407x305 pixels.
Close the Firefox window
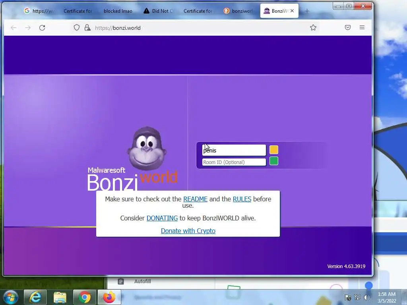(363, 6)
